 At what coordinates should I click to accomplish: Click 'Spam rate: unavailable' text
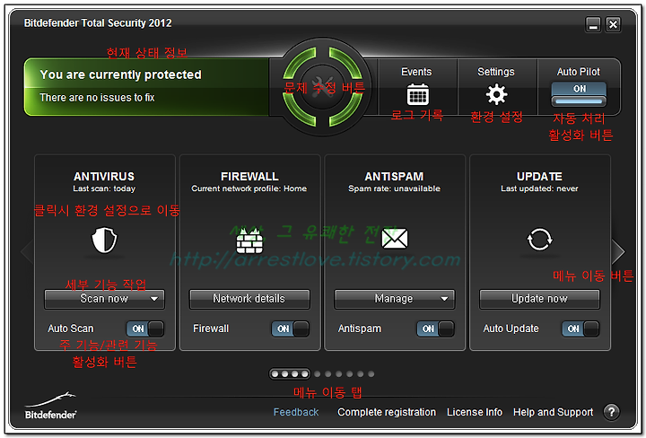coord(394,188)
